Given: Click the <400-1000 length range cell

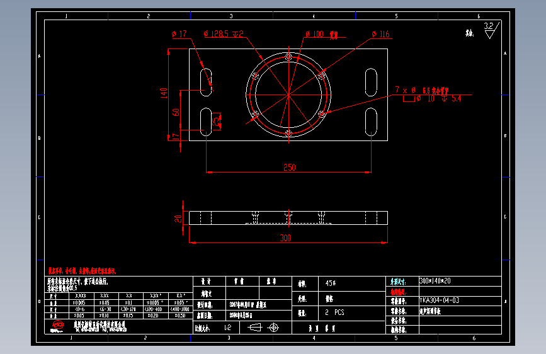Looking at the screenshot, I should pyautogui.click(x=180, y=309).
